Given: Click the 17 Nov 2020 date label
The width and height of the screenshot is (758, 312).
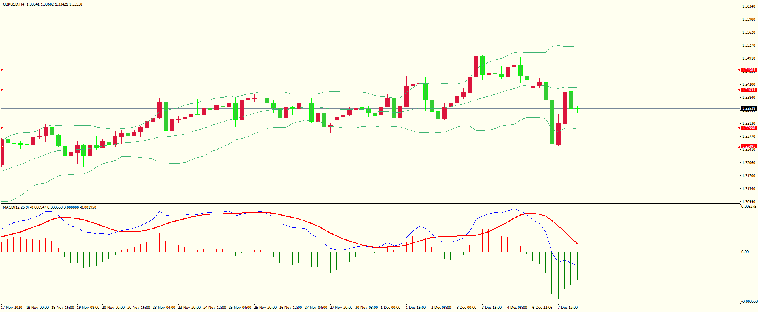Looking at the screenshot, I should tap(12, 308).
